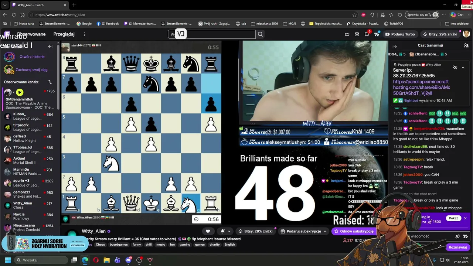This screenshot has height=266, width=473.
Task: Open the ABP extension icon
Action: (364, 15)
